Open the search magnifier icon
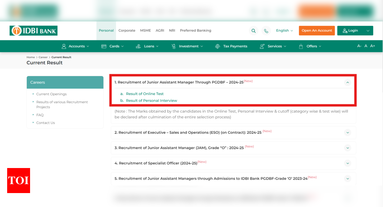 253,31
